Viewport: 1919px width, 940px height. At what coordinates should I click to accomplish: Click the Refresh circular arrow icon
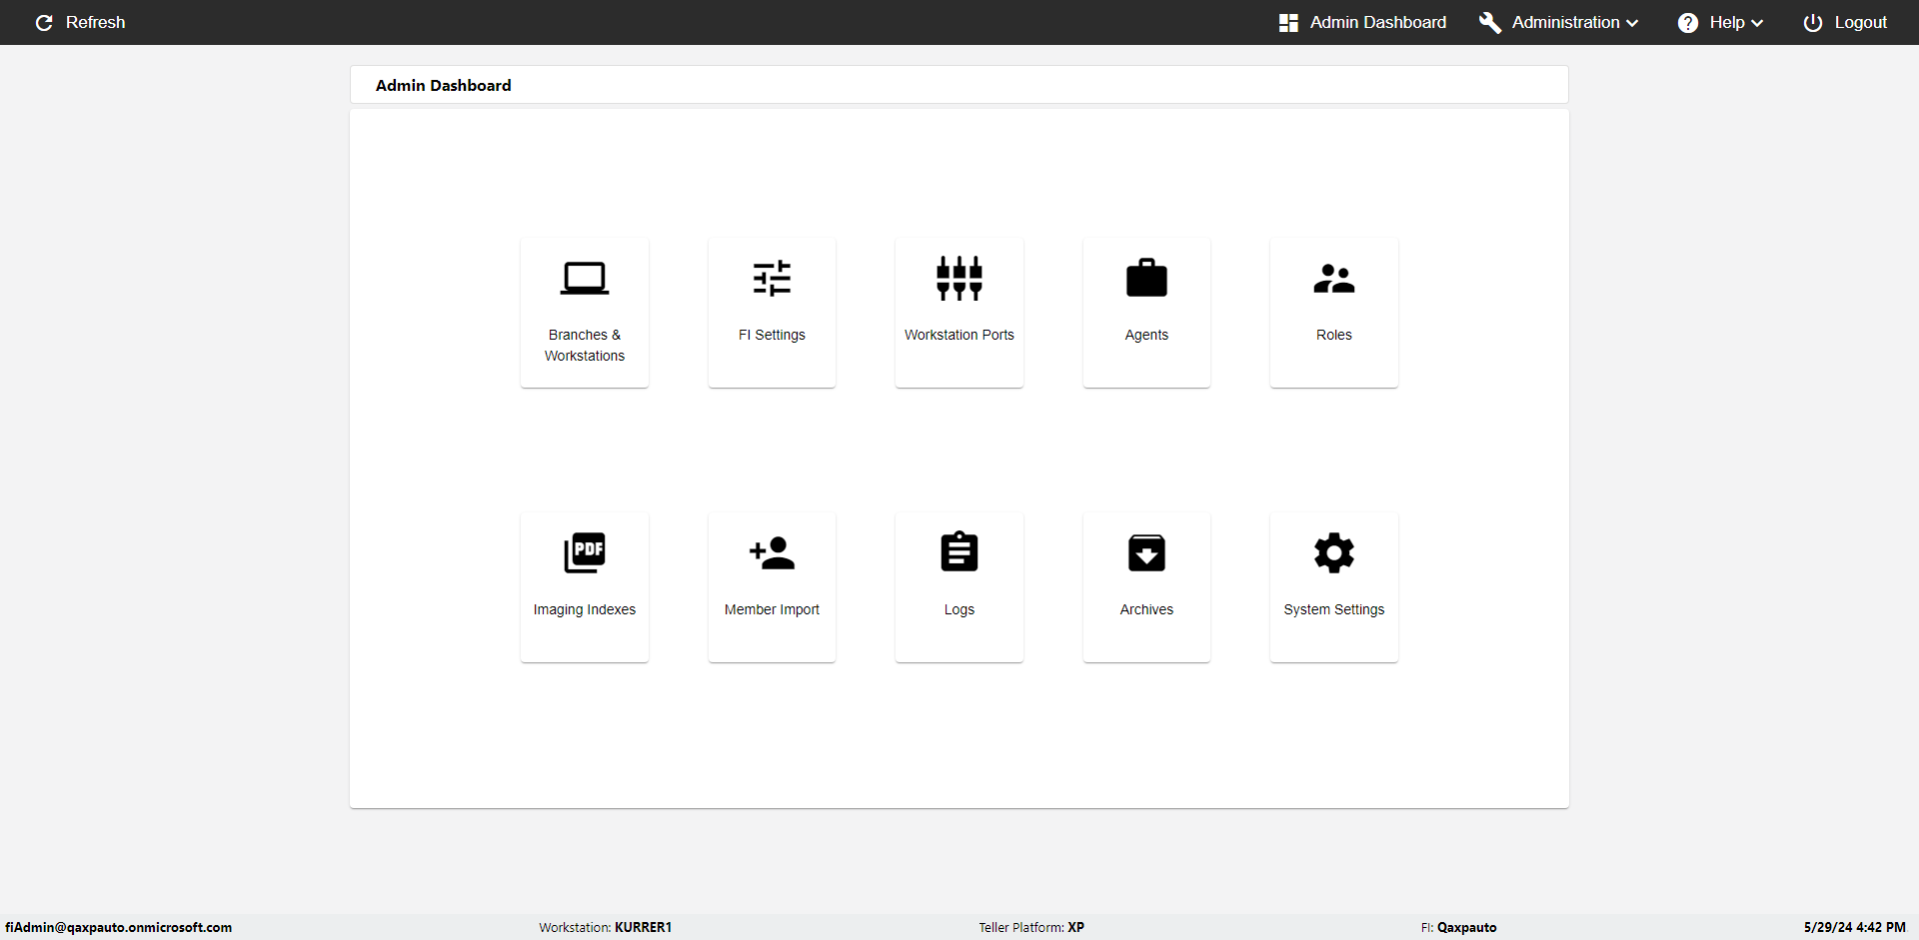(x=44, y=22)
